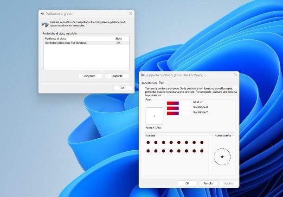Click the controller properties window title icon
Viewport: 283px width, 197px height.
[143, 74]
